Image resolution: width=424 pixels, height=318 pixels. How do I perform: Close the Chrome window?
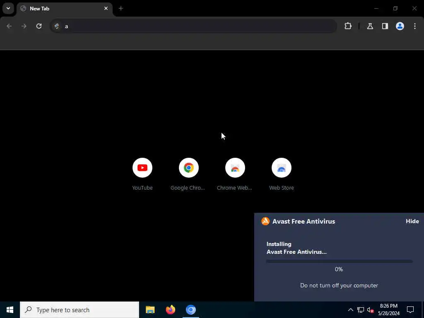click(414, 8)
